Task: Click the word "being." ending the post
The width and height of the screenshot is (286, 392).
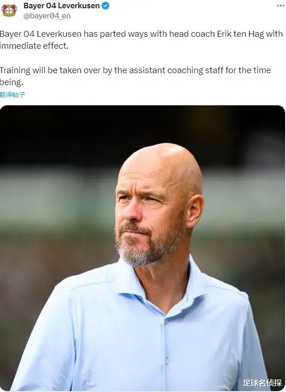Action: [11, 82]
